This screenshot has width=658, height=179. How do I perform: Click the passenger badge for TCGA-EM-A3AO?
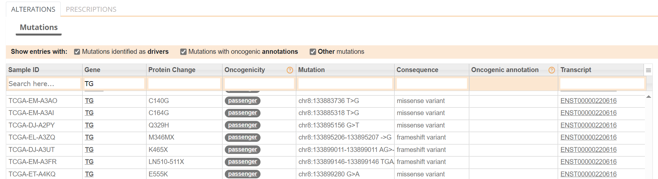[242, 101]
